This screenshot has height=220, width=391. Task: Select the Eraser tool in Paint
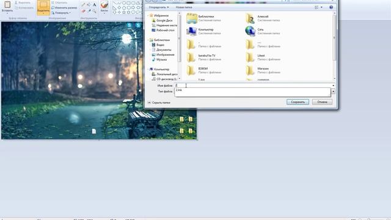[x=83, y=11]
